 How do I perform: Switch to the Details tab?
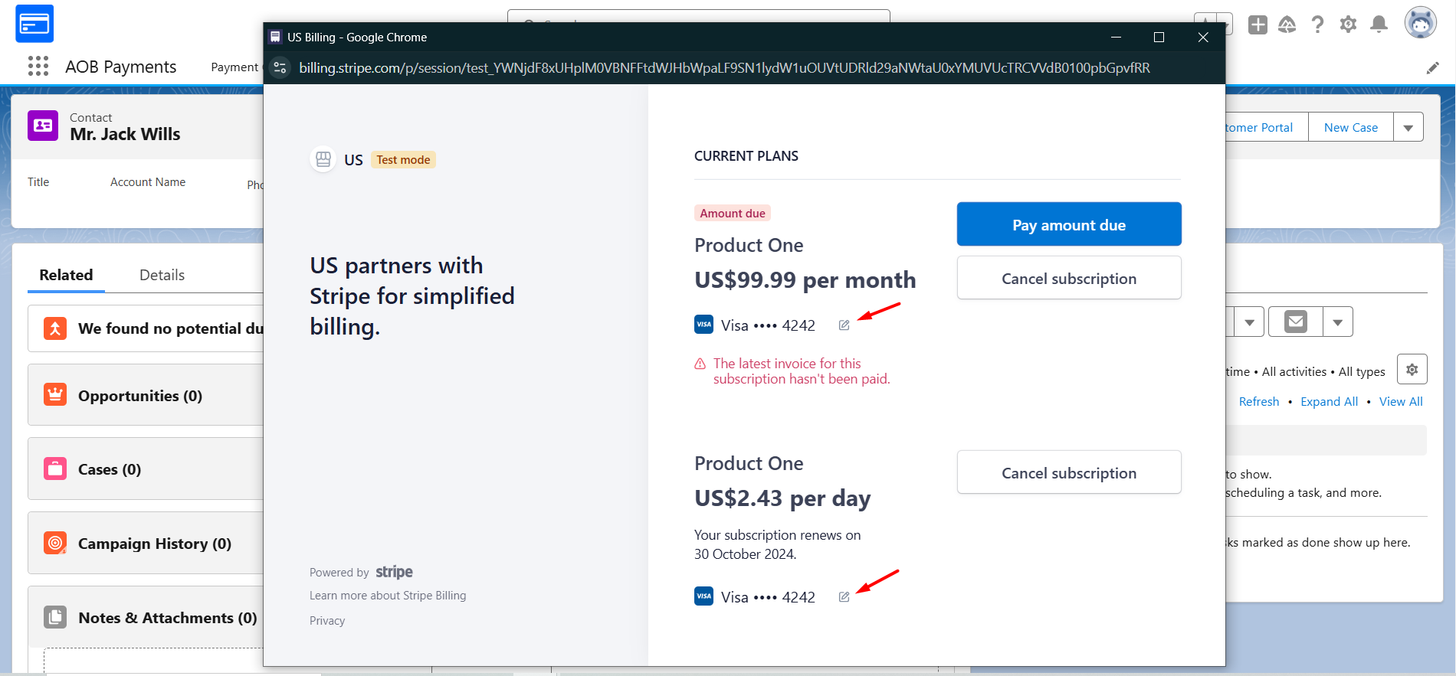[x=162, y=275]
